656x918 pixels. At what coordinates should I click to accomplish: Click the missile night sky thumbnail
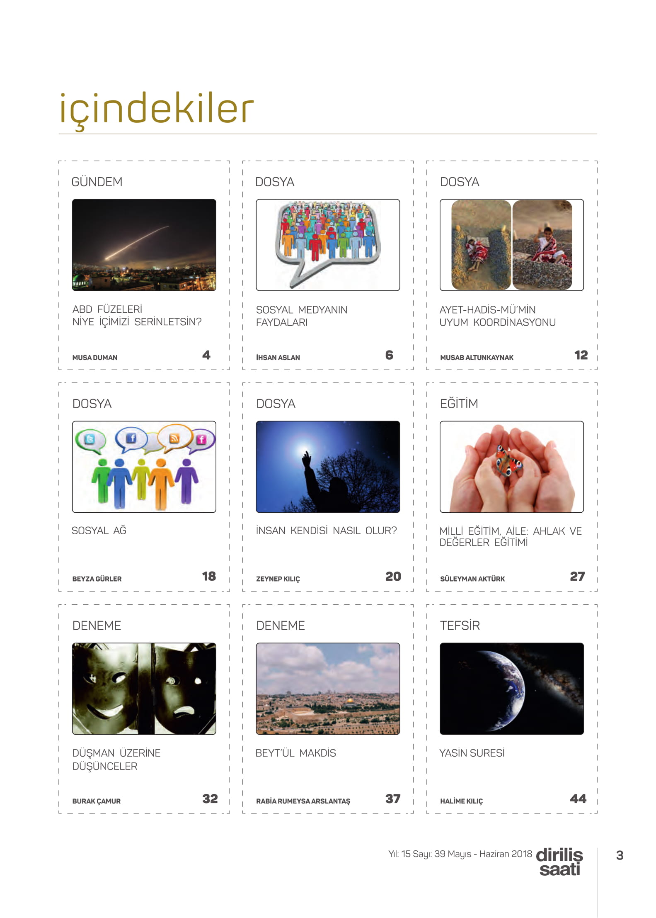[144, 245]
